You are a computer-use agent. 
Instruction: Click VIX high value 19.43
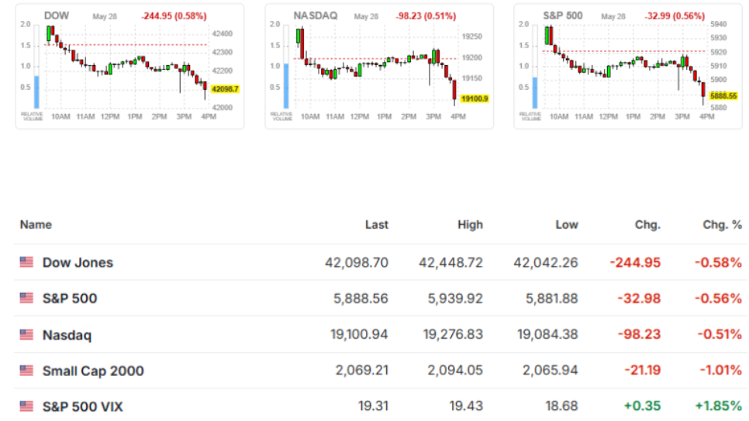466,406
